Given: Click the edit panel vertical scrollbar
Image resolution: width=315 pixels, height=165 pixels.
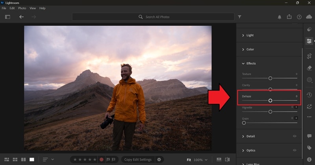Looking at the screenshot, I should pos(302,104).
